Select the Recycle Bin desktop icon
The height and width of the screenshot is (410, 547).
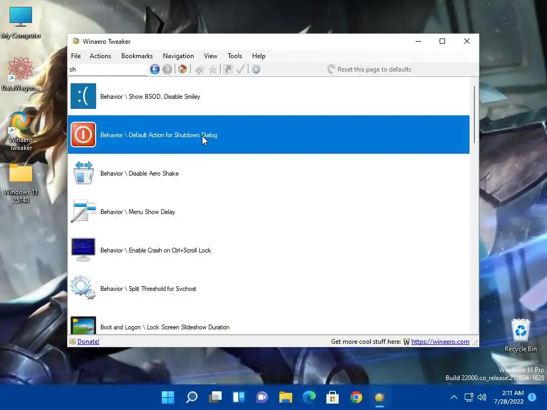[x=520, y=335]
